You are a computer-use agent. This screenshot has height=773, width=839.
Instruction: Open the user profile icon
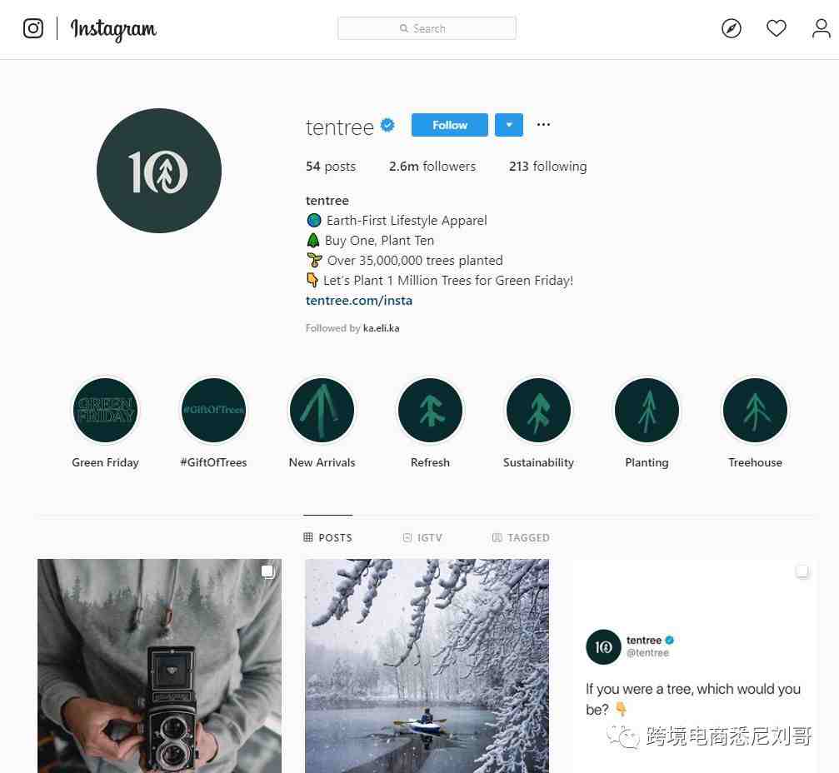(821, 28)
